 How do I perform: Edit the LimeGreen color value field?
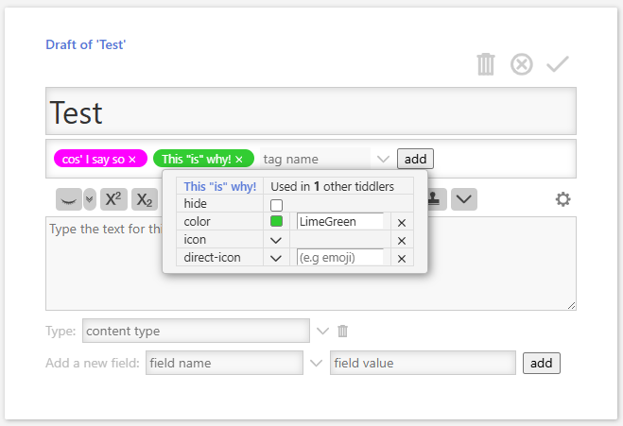[x=340, y=221]
